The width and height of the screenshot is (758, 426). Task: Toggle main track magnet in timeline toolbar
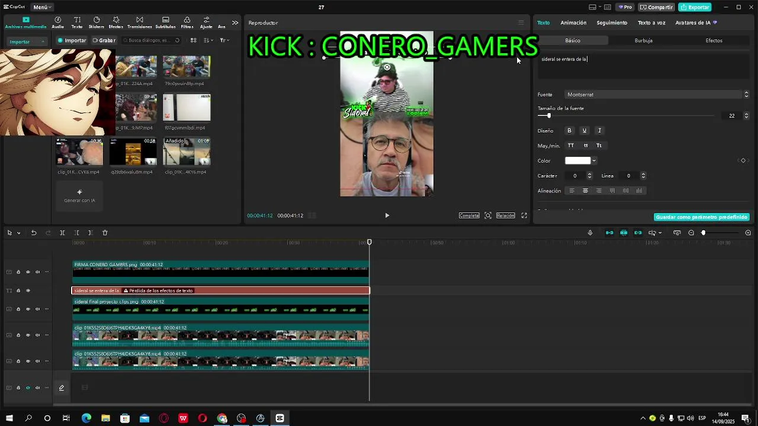pos(609,233)
